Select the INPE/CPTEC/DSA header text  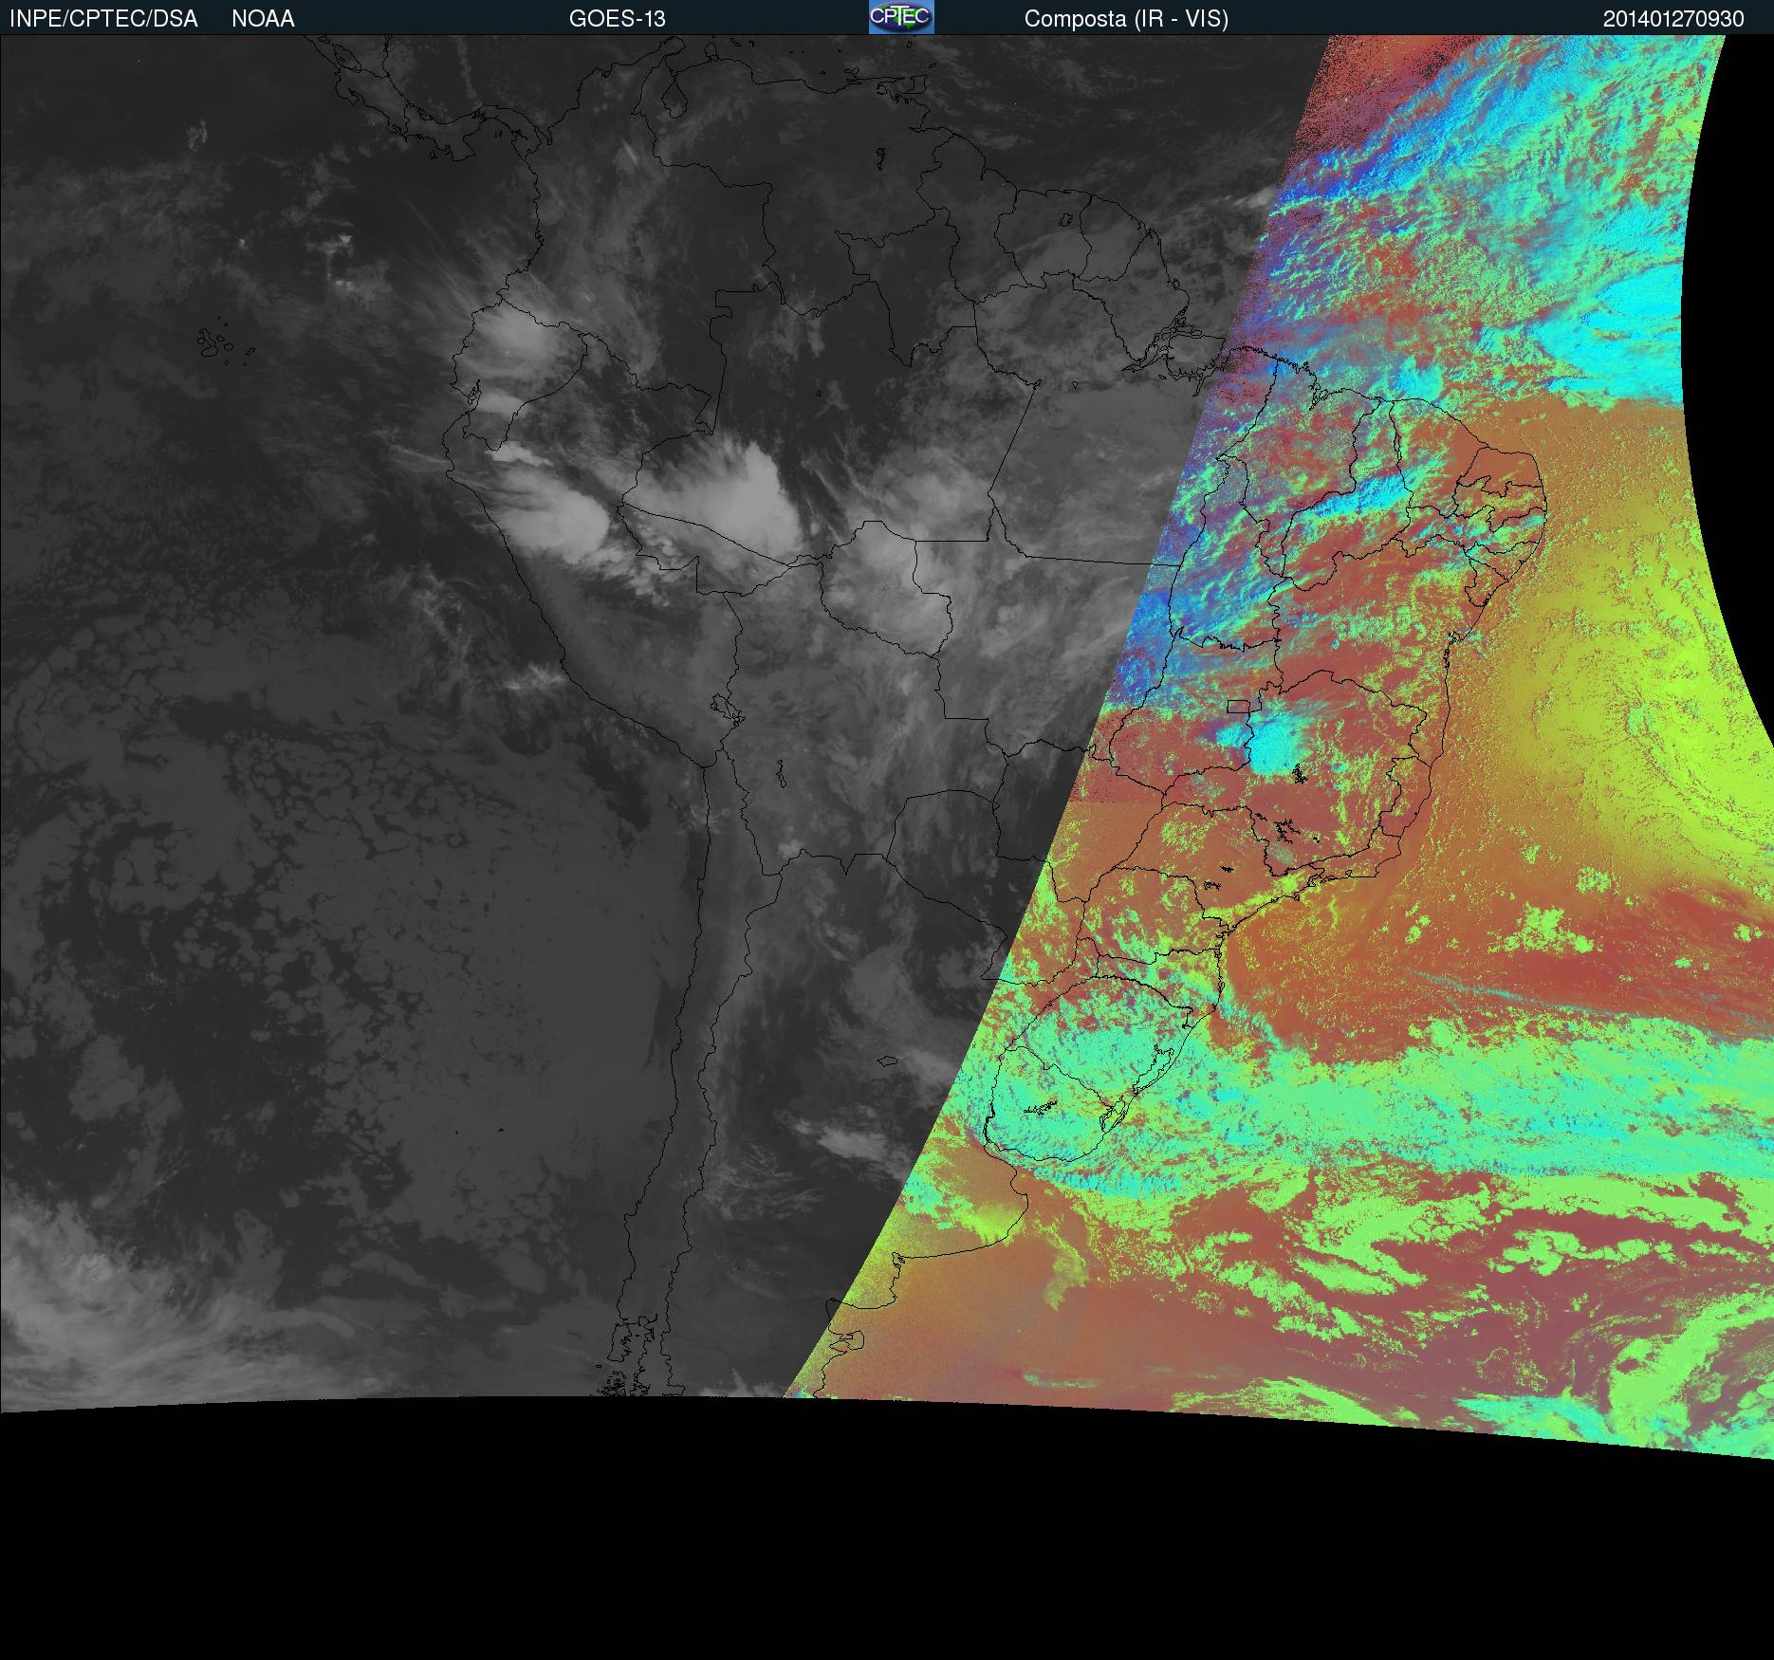point(103,19)
